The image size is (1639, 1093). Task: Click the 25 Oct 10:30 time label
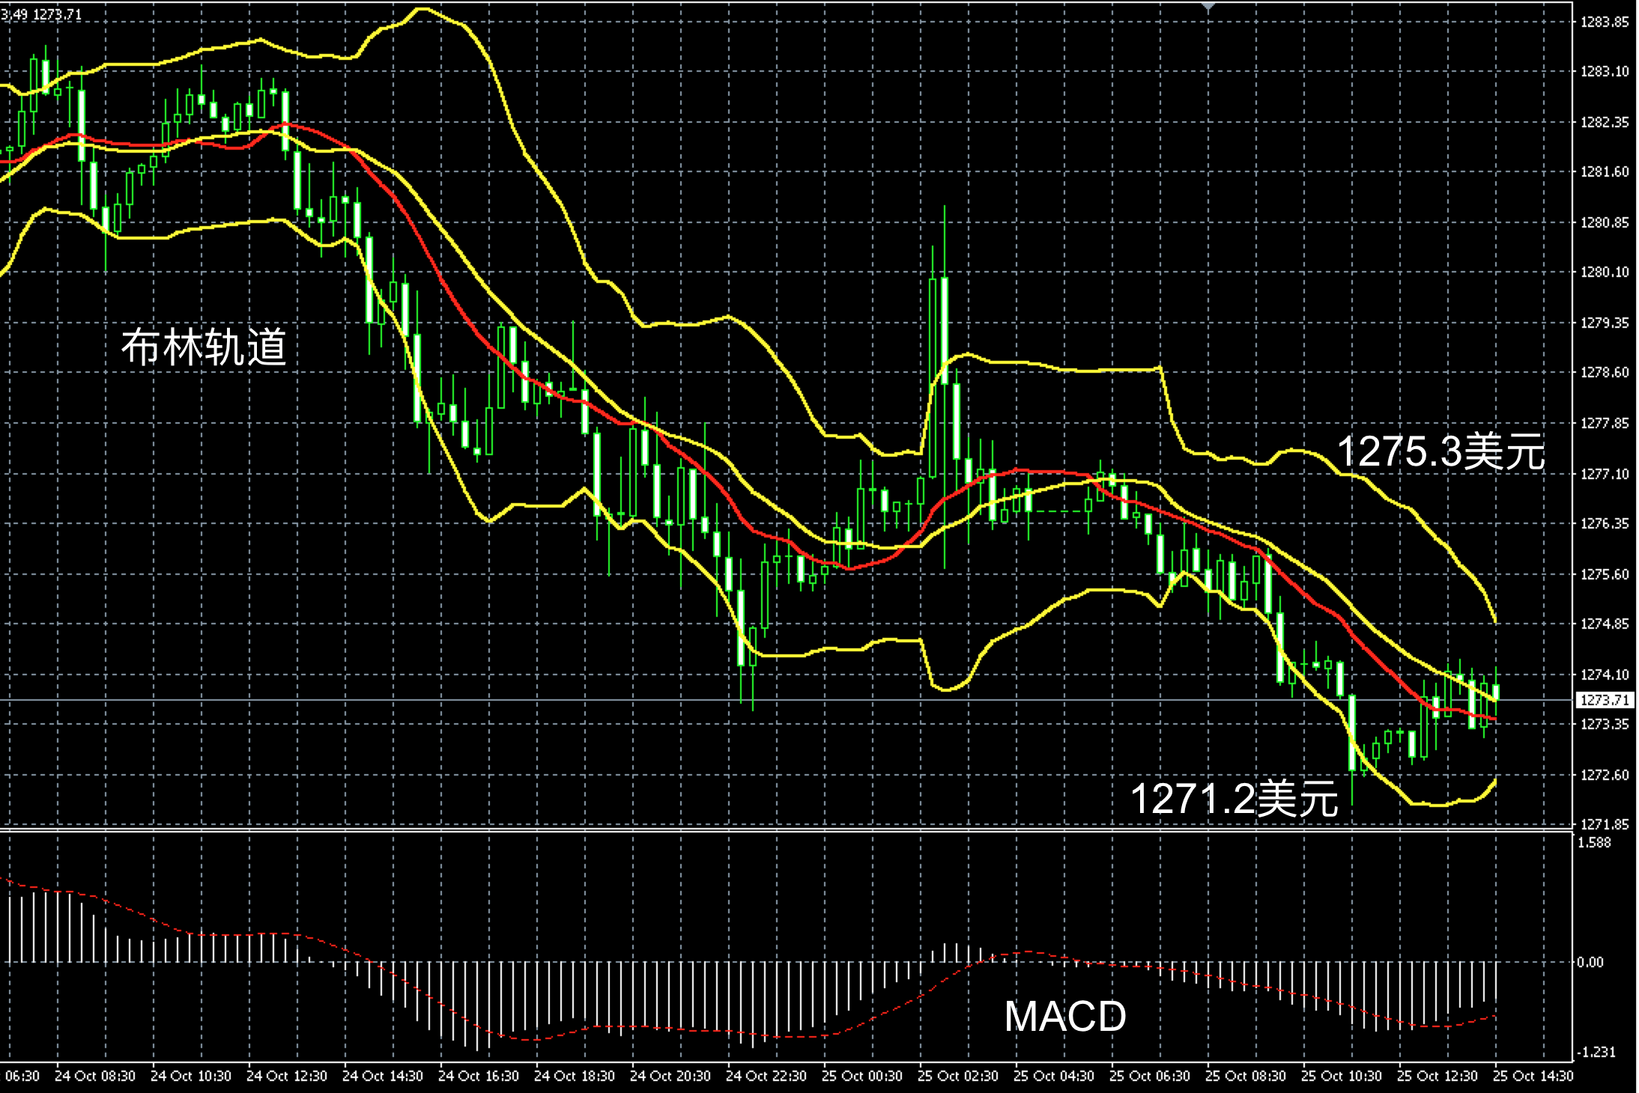click(1341, 1076)
